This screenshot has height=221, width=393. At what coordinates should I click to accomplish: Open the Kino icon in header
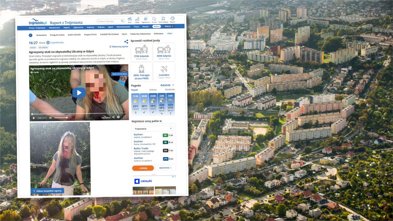130,20
